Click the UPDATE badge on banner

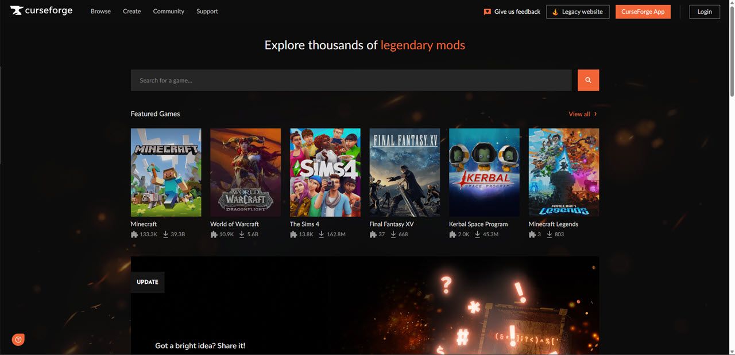pyautogui.click(x=148, y=282)
